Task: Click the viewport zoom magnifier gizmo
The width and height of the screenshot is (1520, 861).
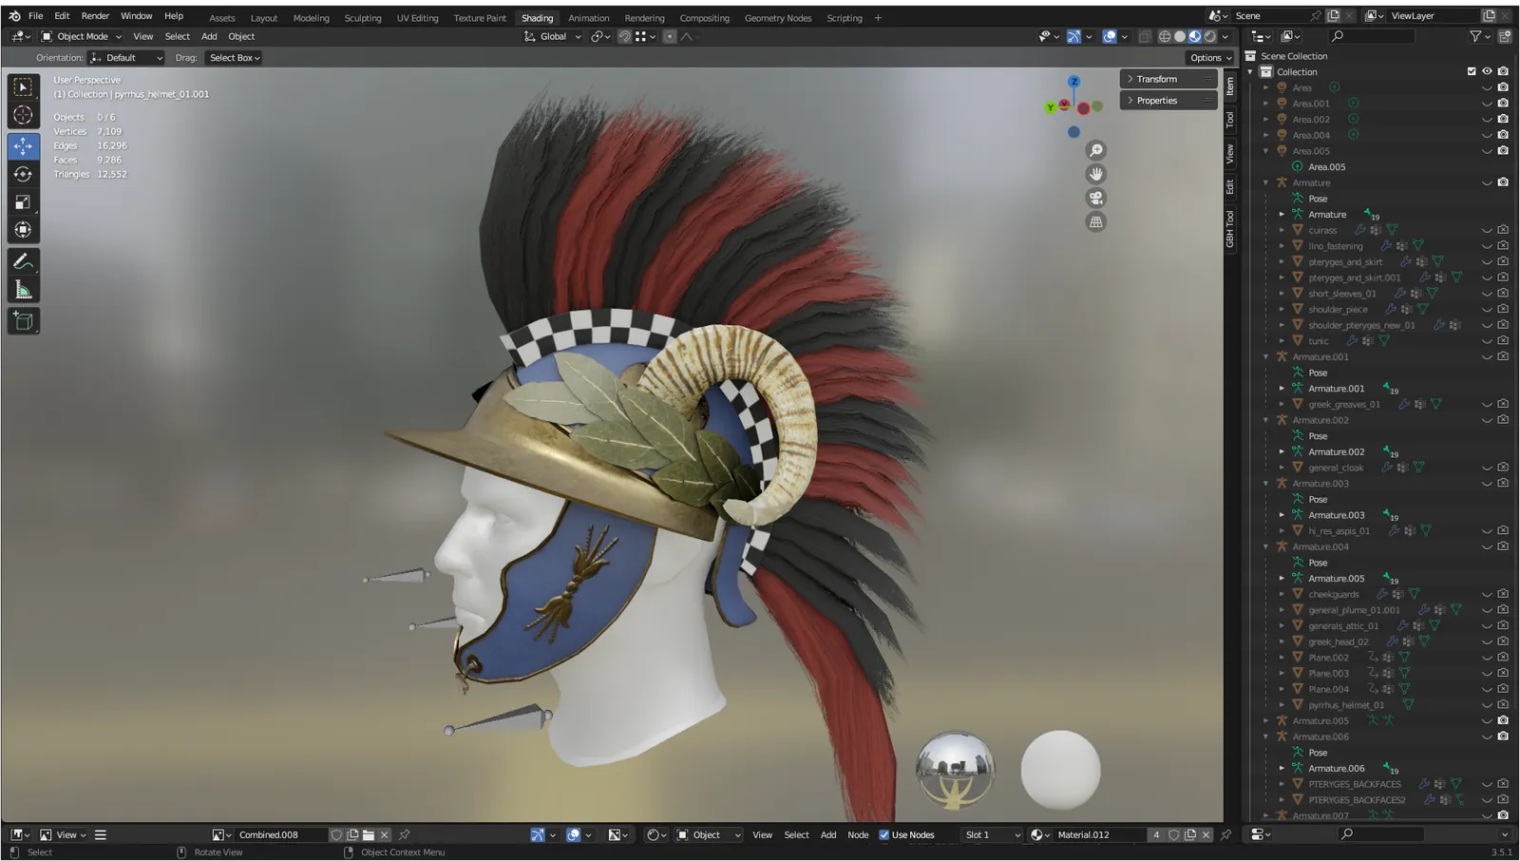Action: tap(1096, 150)
